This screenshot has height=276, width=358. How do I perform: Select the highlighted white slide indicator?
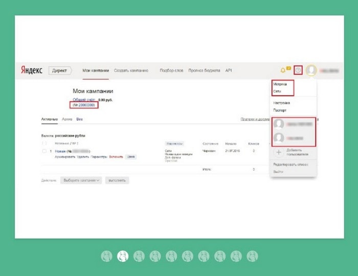123,256
